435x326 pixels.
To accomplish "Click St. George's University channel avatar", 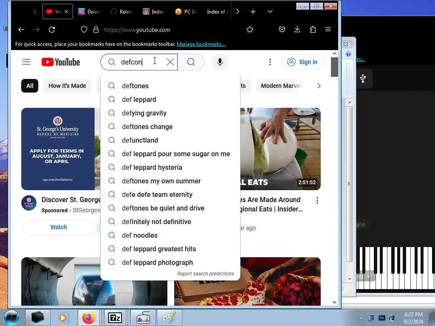I will tap(29, 203).
